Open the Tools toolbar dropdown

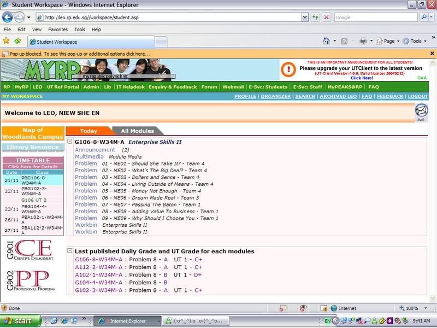click(416, 41)
